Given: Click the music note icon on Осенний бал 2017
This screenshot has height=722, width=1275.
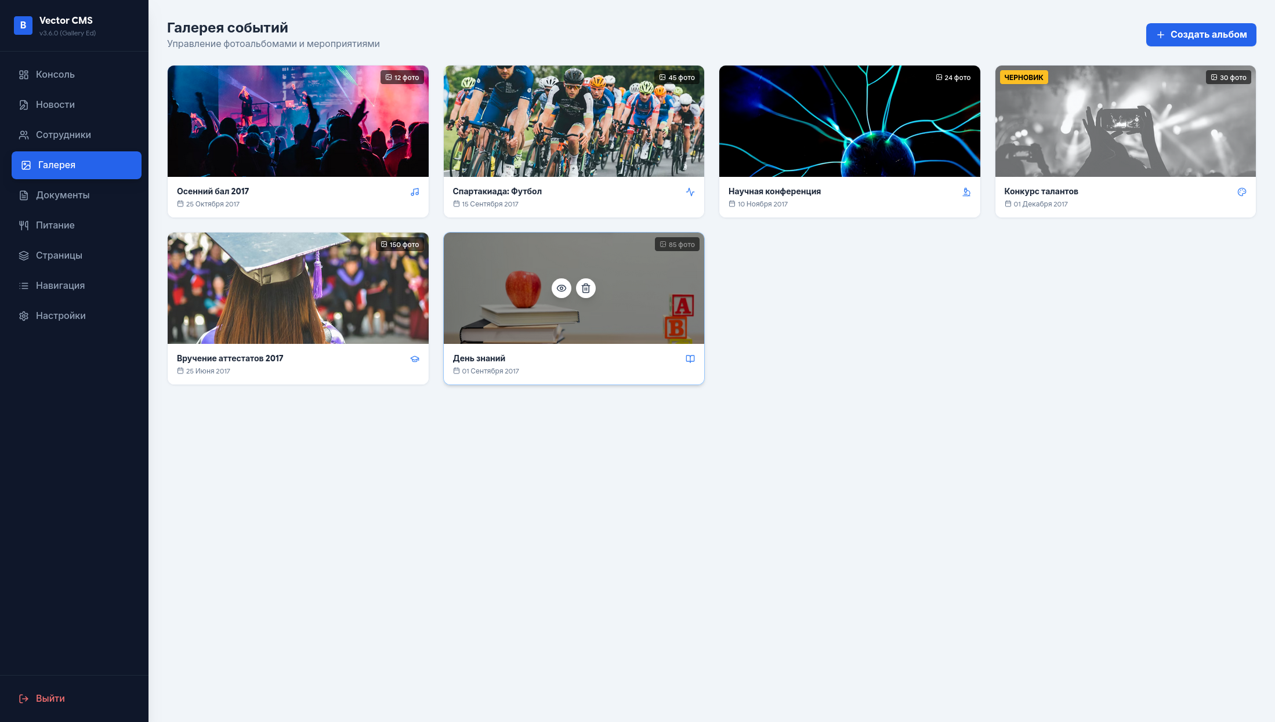Looking at the screenshot, I should (415, 191).
